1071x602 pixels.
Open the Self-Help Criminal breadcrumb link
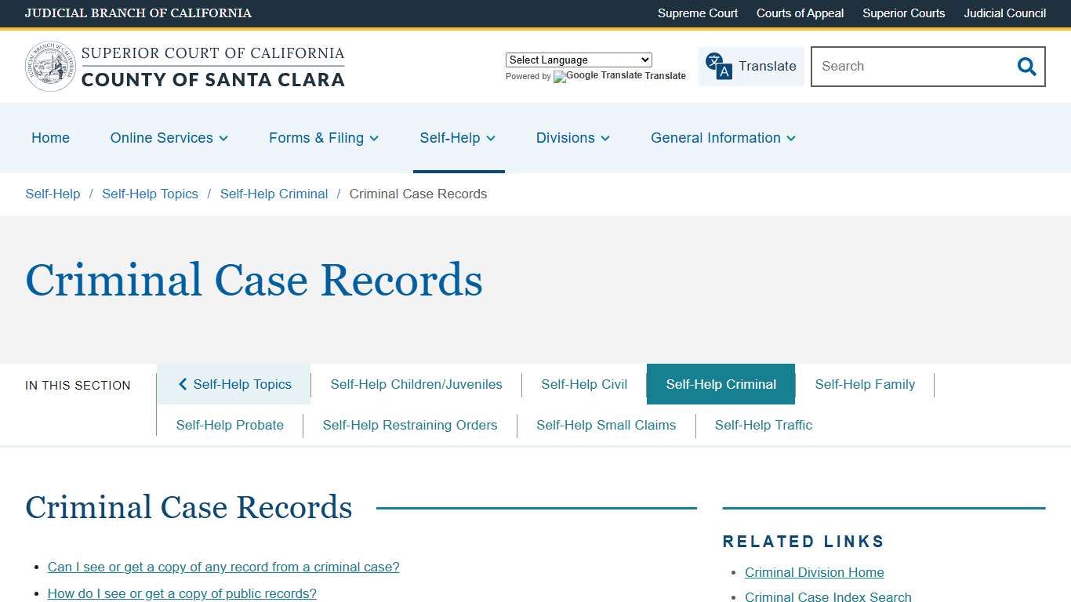tap(274, 194)
